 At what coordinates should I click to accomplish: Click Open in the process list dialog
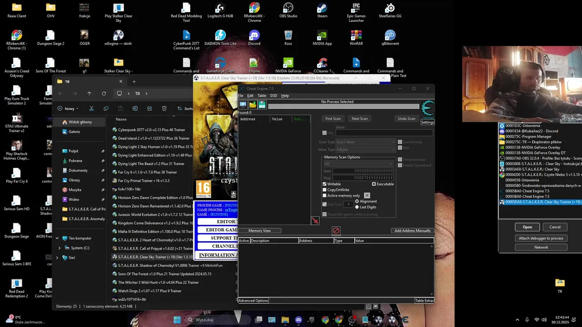tap(527, 227)
